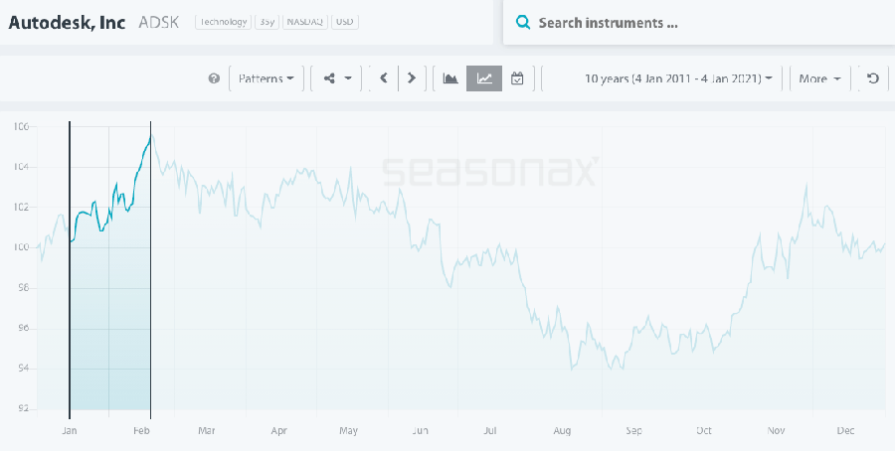Select the Technology tag
The width and height of the screenshot is (895, 451).
[223, 21]
